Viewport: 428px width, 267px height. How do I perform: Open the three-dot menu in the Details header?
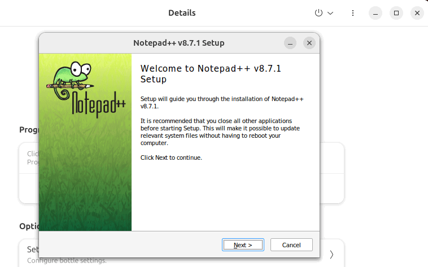[353, 13]
